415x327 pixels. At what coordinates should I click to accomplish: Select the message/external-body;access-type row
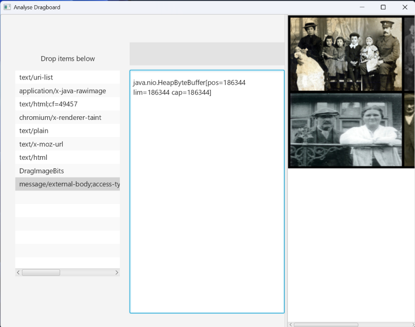click(x=67, y=184)
